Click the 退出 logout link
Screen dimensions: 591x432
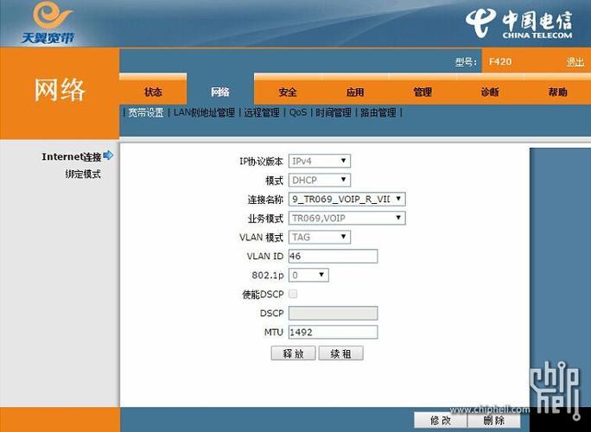pyautogui.click(x=575, y=62)
